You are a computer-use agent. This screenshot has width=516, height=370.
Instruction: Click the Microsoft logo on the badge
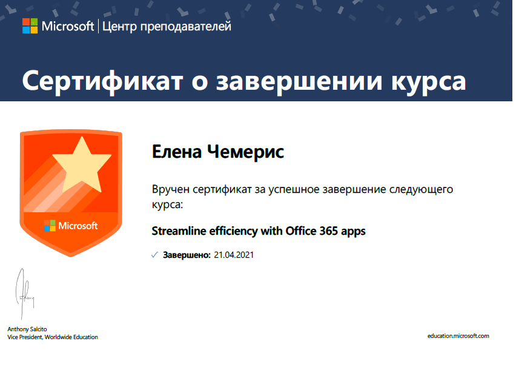(x=71, y=226)
